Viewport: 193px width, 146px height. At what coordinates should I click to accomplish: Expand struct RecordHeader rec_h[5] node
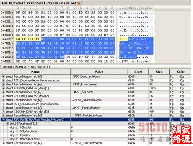(x=3, y=108)
